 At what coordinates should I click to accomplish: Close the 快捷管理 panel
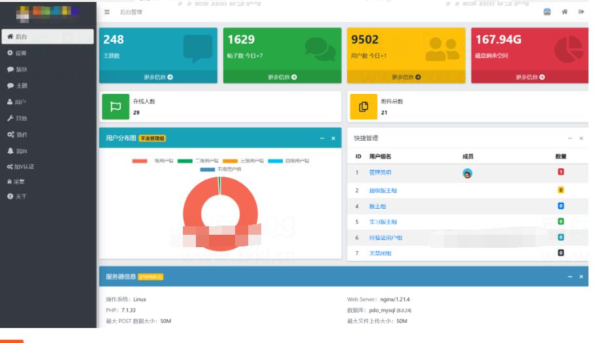(x=581, y=138)
